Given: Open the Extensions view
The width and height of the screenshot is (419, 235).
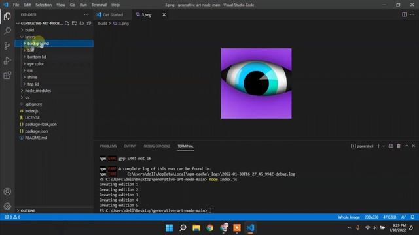Looking at the screenshot, I should tap(7, 76).
